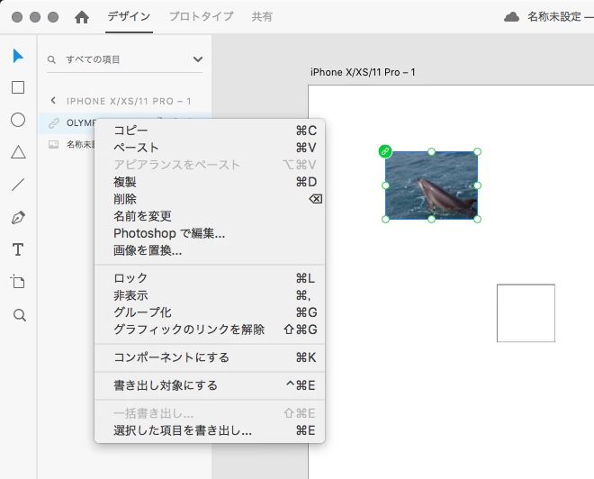Click the empty square shape on artboard

pos(526,313)
